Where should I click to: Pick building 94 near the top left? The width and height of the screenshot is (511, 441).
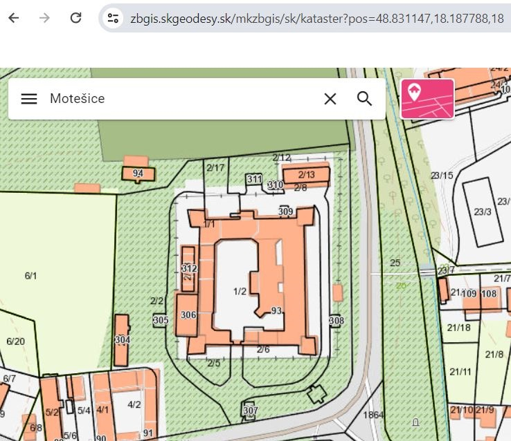tap(138, 173)
